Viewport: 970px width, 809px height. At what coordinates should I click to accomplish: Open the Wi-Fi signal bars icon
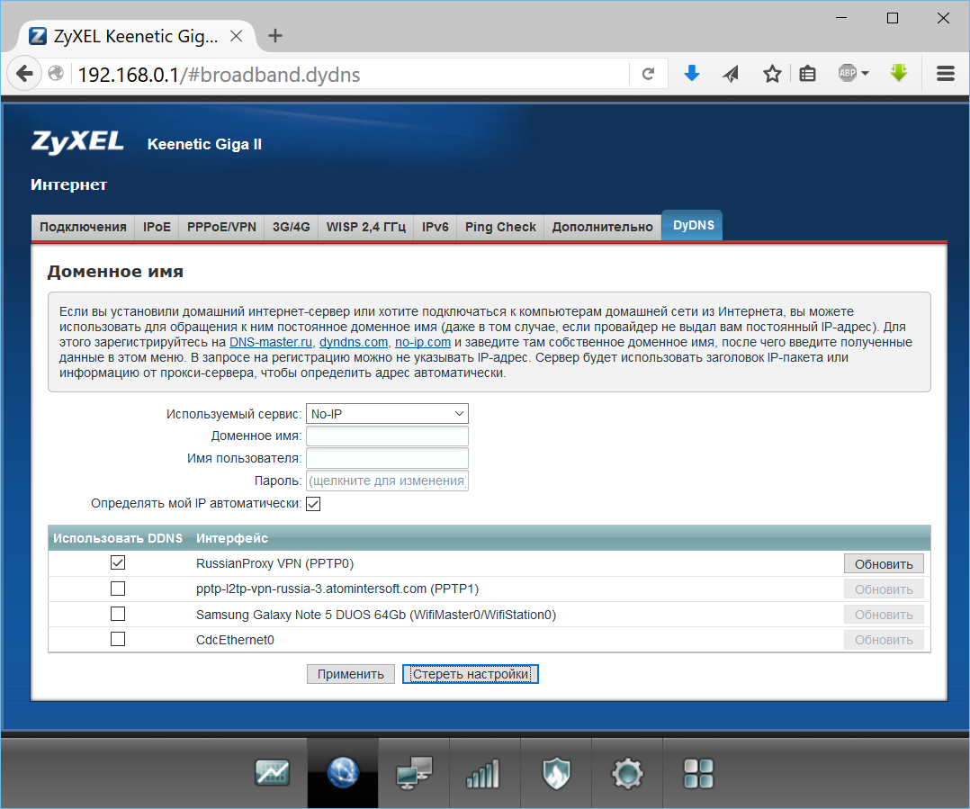click(483, 775)
